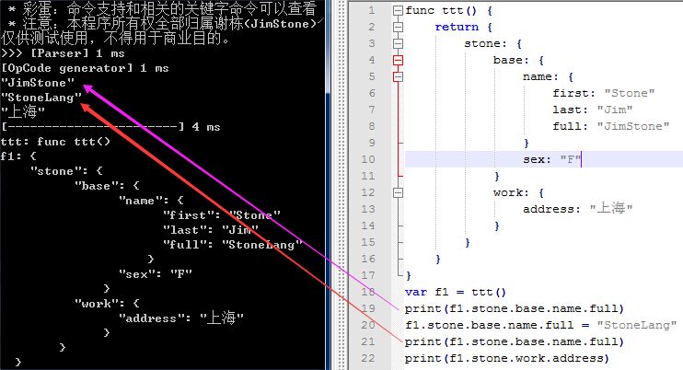Click "sex": "F" in the console output
The height and width of the screenshot is (370, 683).
tap(155, 274)
